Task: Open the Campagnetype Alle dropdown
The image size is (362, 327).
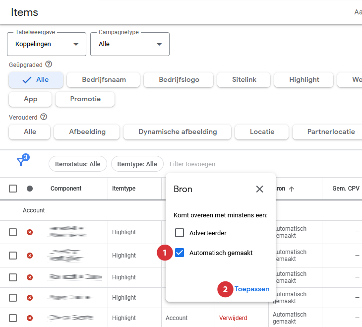Action: click(130, 44)
